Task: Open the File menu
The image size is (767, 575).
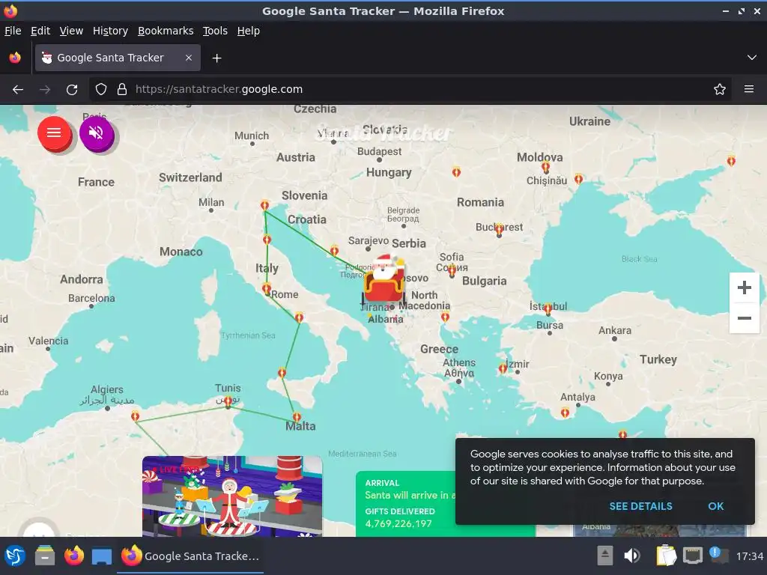Action: (13, 31)
